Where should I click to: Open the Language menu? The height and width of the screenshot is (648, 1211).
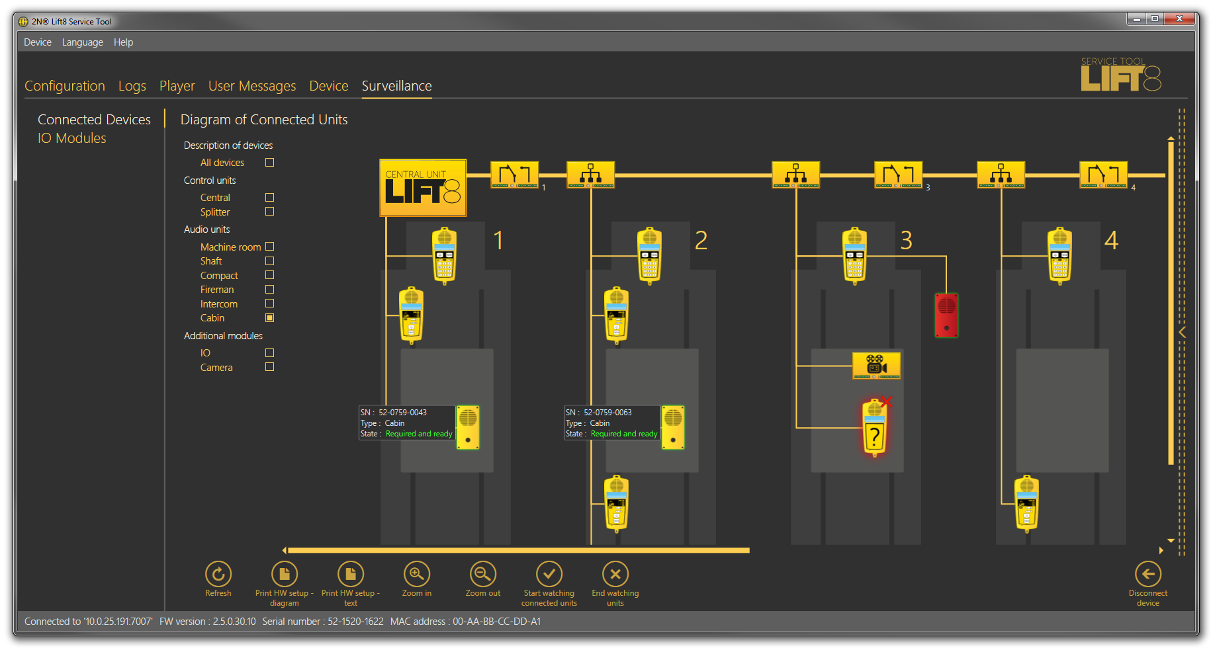pyautogui.click(x=82, y=42)
